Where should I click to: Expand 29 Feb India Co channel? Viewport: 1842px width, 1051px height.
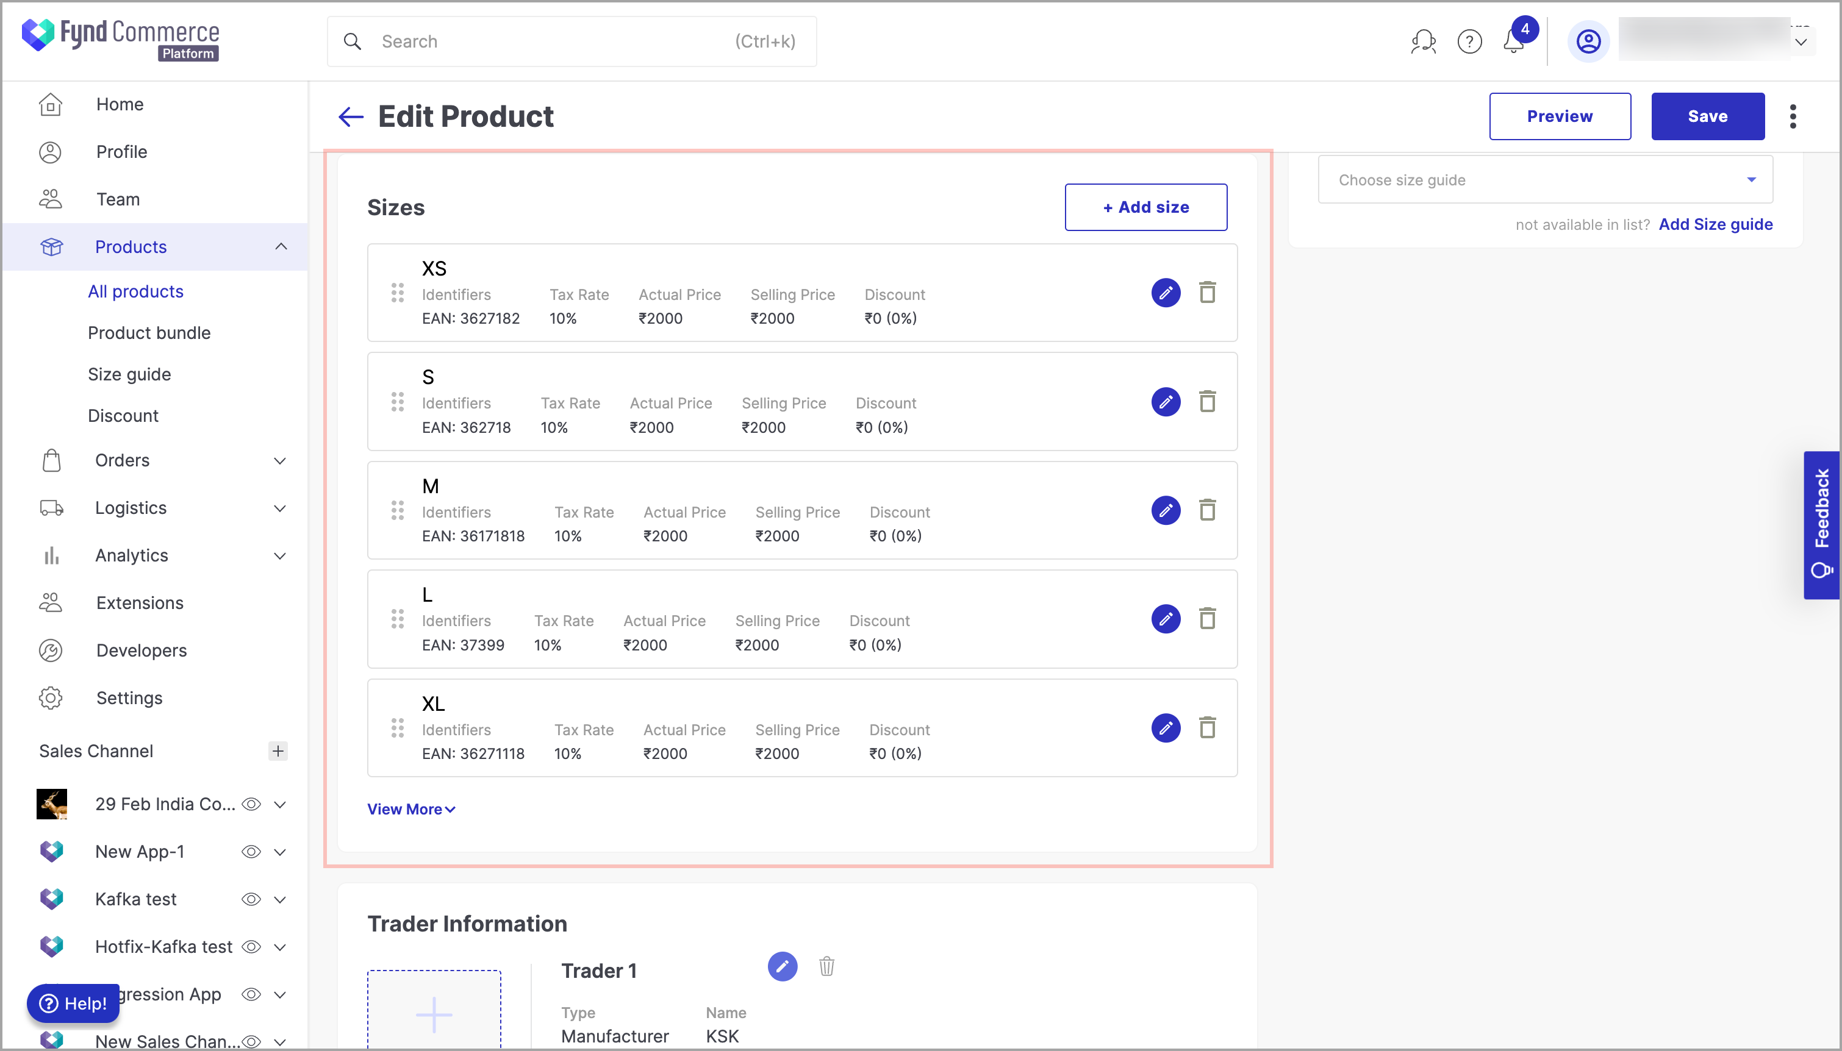coord(280,804)
